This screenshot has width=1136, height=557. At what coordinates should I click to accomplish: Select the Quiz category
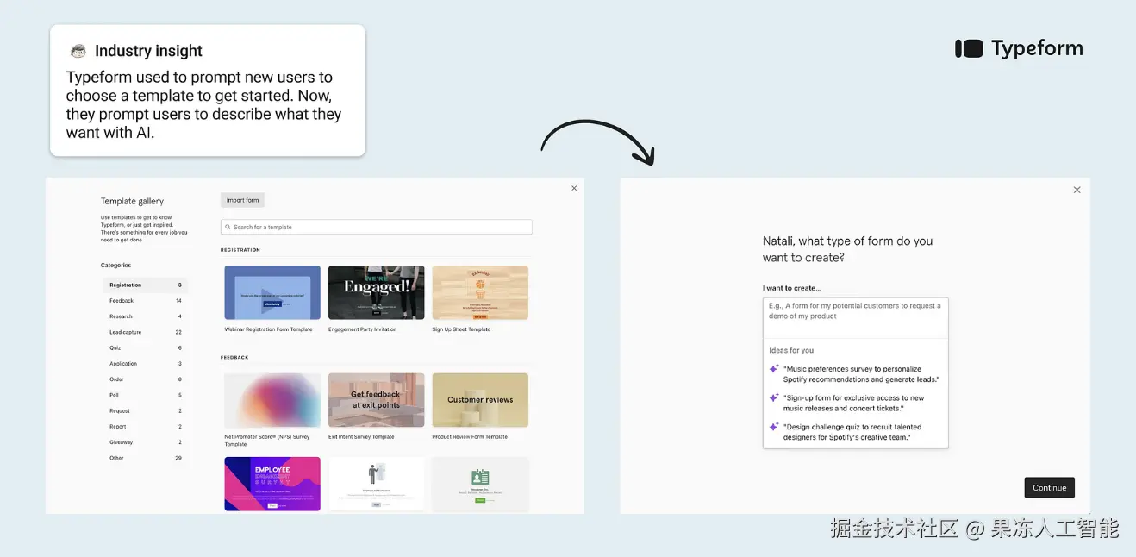(145, 348)
